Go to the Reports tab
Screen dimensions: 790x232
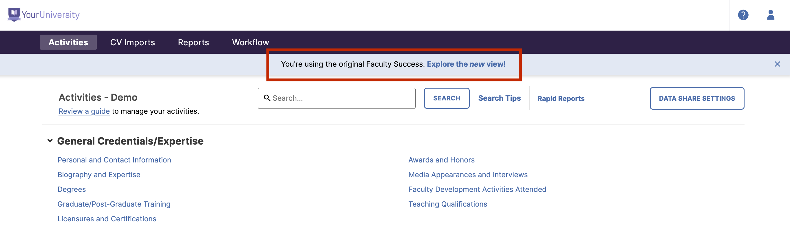pyautogui.click(x=193, y=42)
